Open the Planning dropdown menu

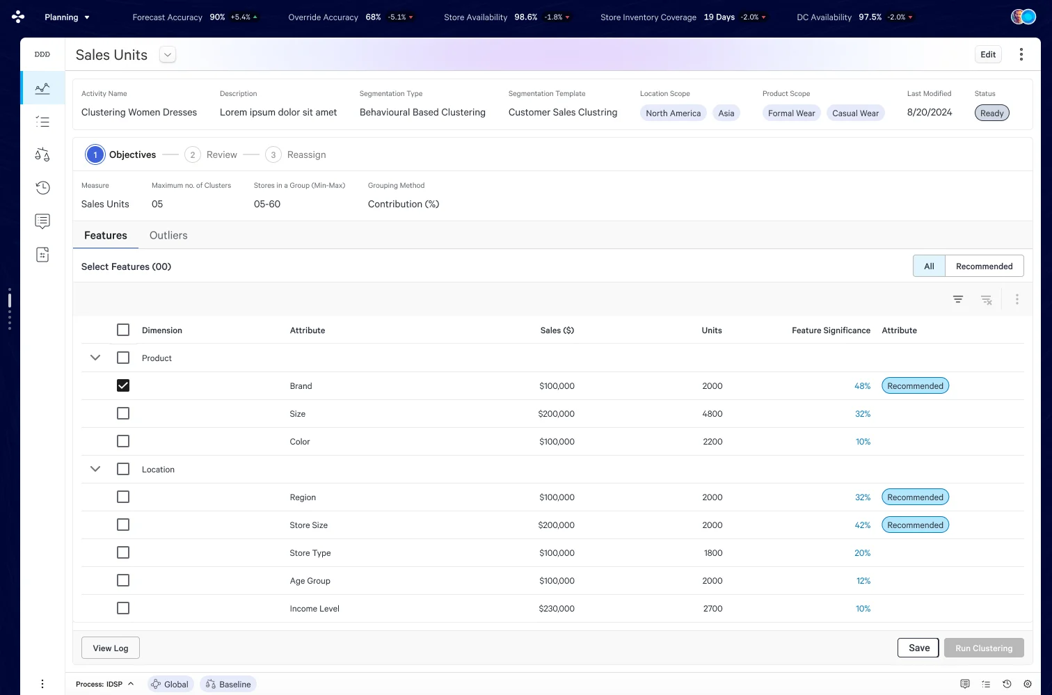pos(67,17)
